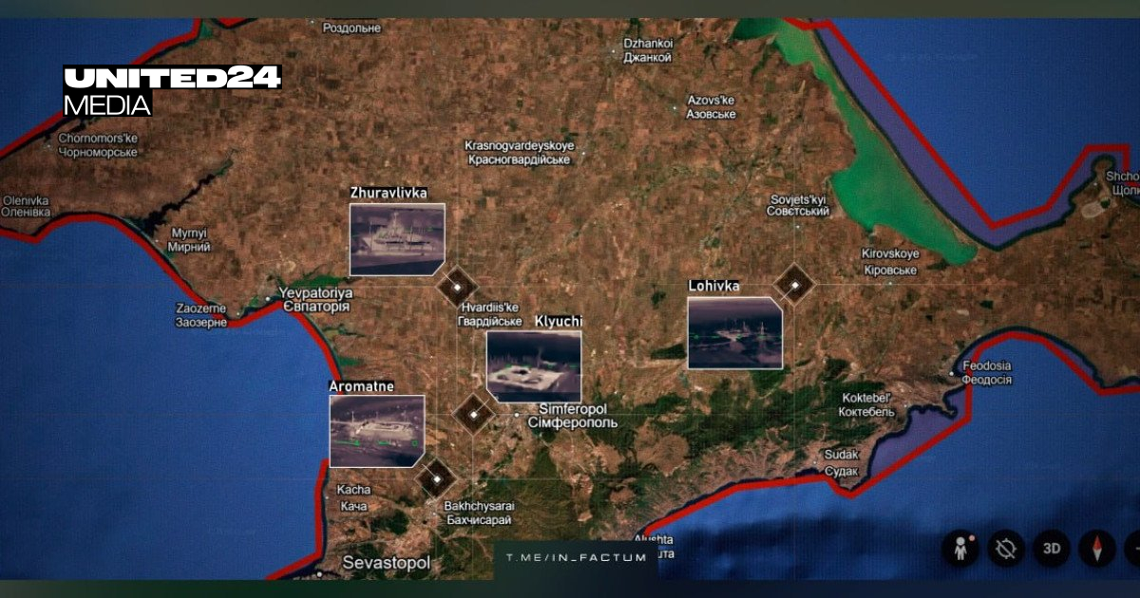The image size is (1140, 598).
Task: Toggle the 3D view button
Action: click(x=1052, y=549)
